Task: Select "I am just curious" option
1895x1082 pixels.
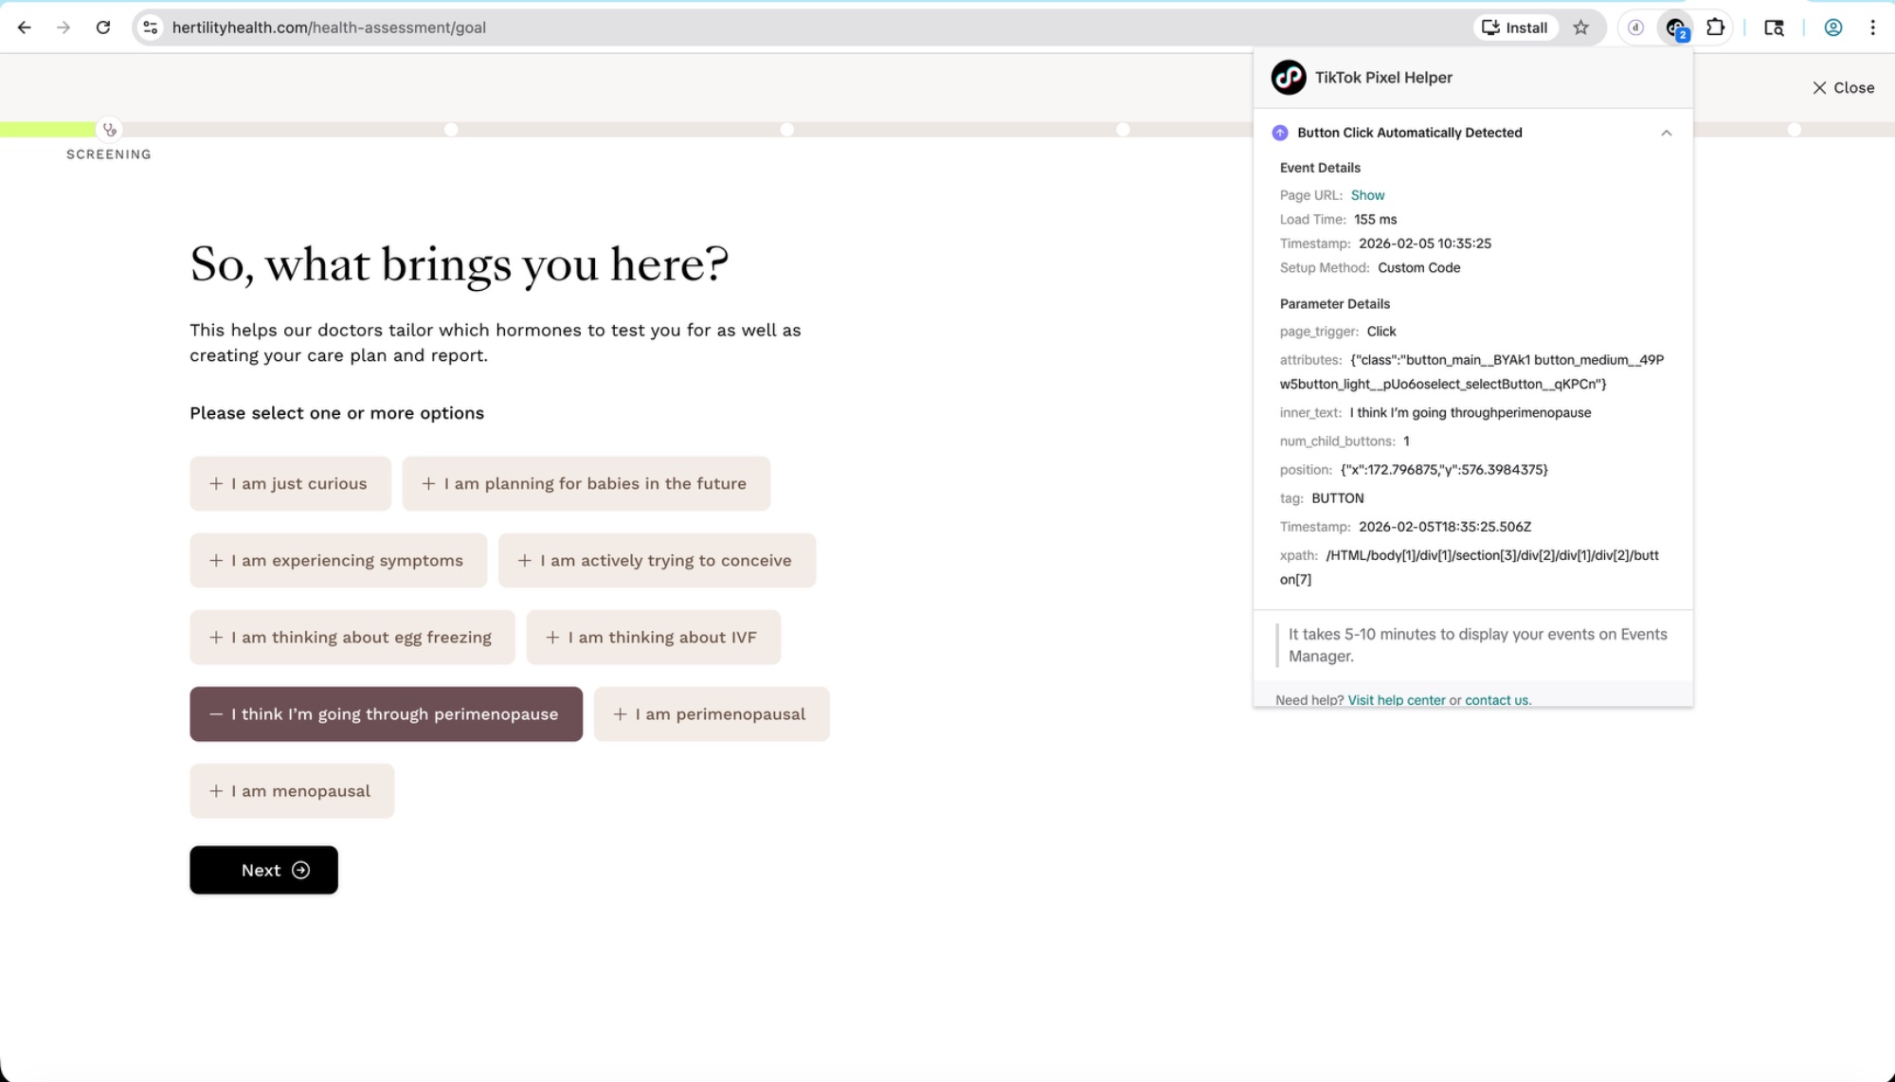Action: [290, 483]
